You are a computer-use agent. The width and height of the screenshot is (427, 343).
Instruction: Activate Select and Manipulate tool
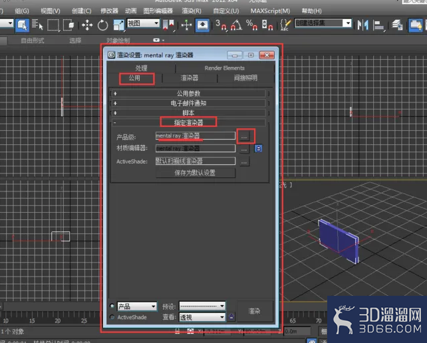tap(186, 25)
